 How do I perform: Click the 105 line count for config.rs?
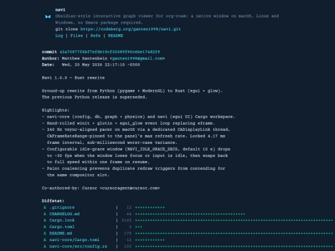click(x=128, y=247)
